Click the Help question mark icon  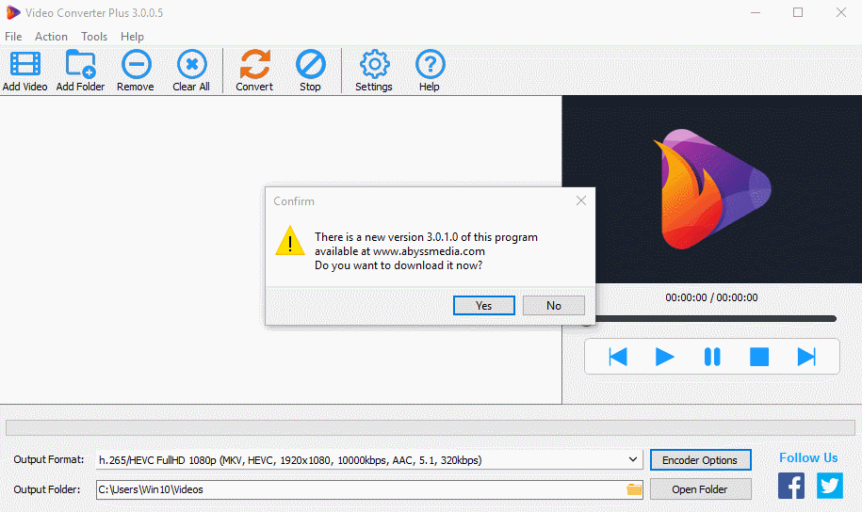430,66
